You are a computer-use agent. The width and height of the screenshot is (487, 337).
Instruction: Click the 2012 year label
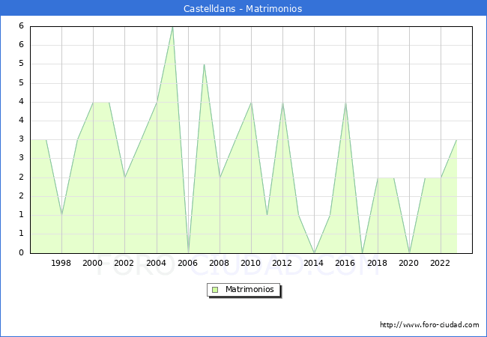click(x=282, y=264)
